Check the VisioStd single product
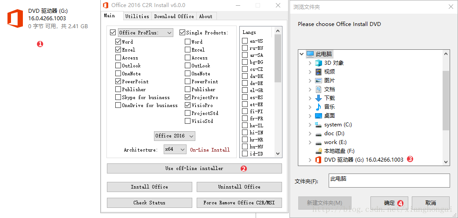The height and width of the screenshot is (218, 458). (x=187, y=121)
